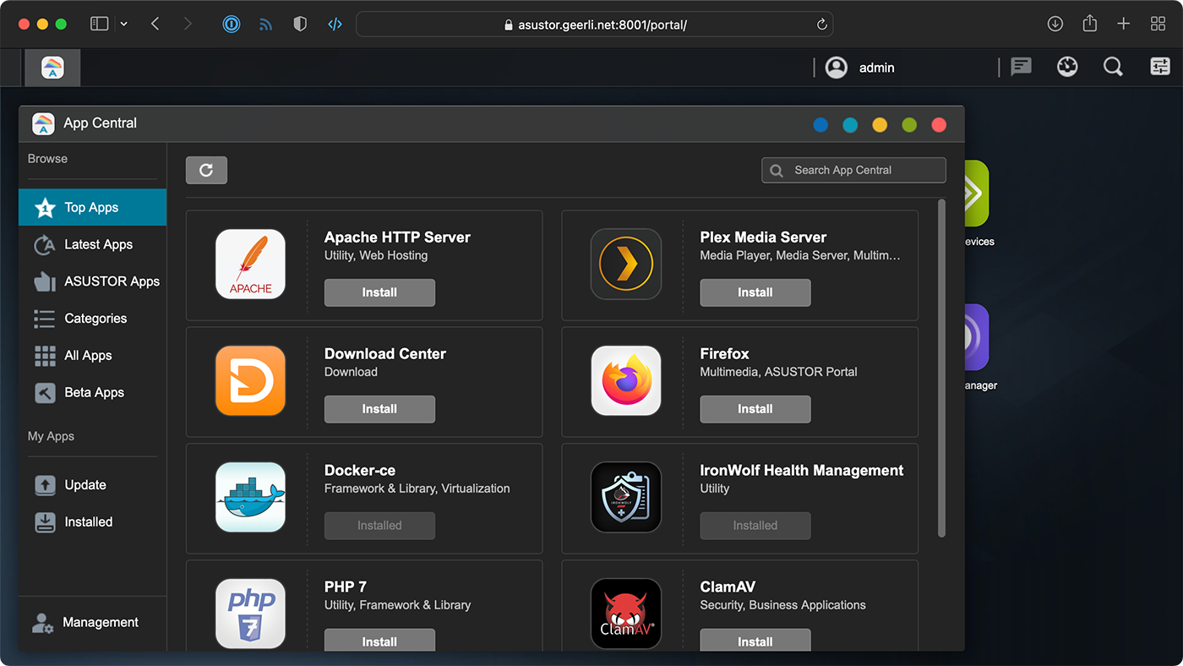This screenshot has height=666, width=1183.
Task: Expand the Safari sidebar dropdown arrow
Action: point(124,25)
